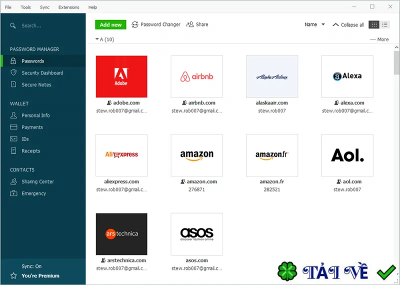Click shared icon next to adobe.com
Viewport: 400px width, 285px height.
[x=109, y=102]
